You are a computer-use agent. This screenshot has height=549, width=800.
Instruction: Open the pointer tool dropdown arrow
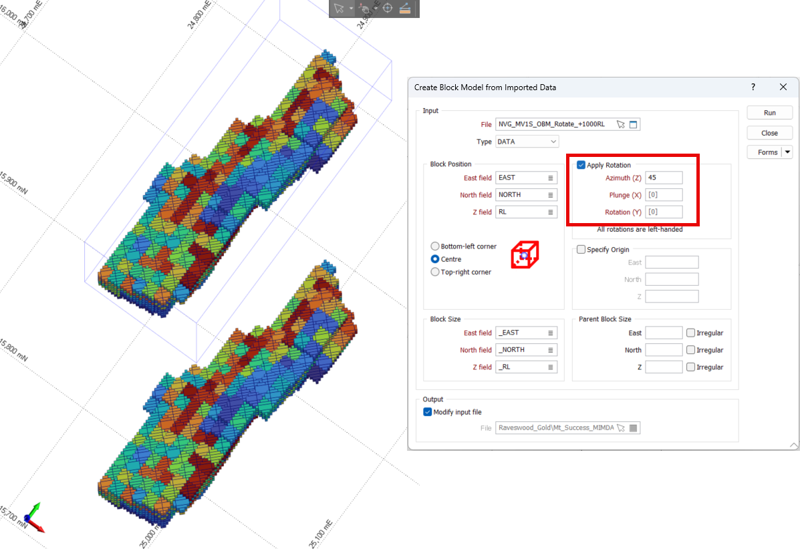click(352, 9)
